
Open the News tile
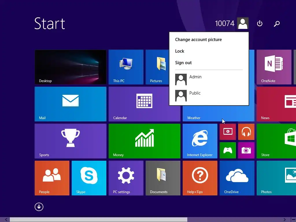pyautogui.click(x=276, y=104)
